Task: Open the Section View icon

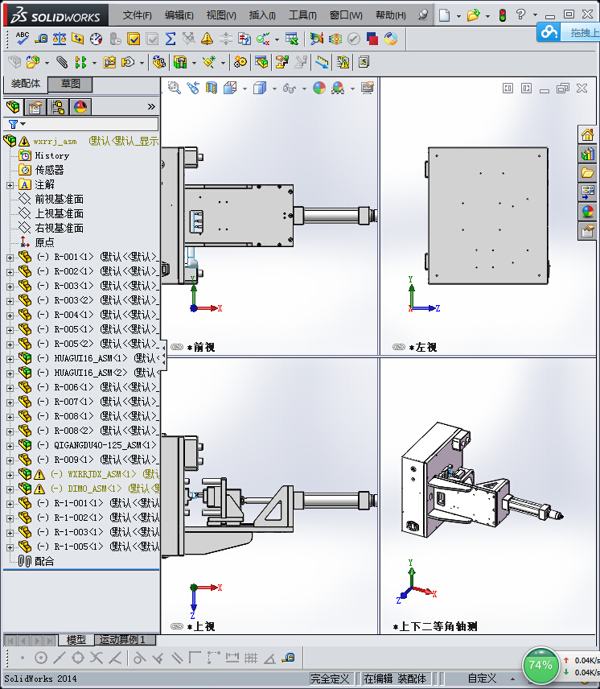Action: (x=212, y=89)
